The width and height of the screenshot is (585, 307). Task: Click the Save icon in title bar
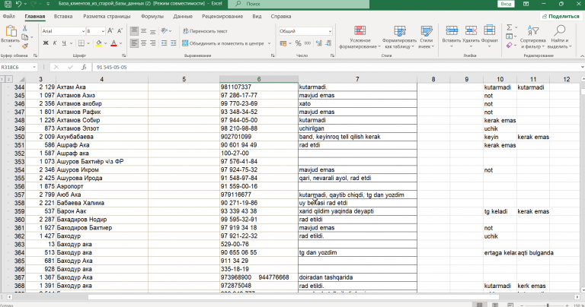(x=8, y=4)
